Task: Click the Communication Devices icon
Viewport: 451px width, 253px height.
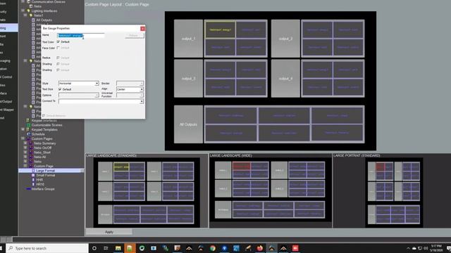Action: point(28,1)
